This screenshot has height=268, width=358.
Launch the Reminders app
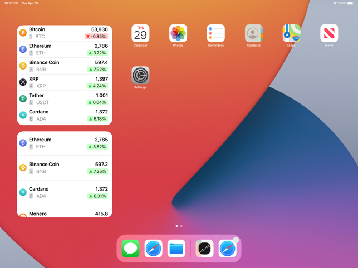coord(216,33)
